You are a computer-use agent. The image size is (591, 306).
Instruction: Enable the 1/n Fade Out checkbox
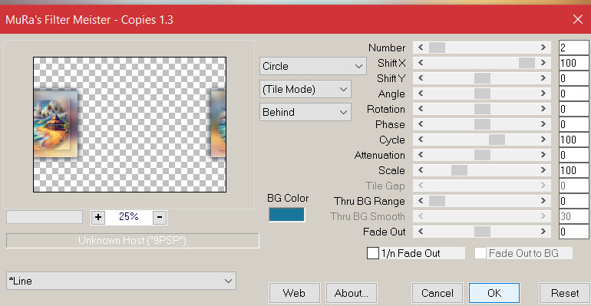click(373, 253)
